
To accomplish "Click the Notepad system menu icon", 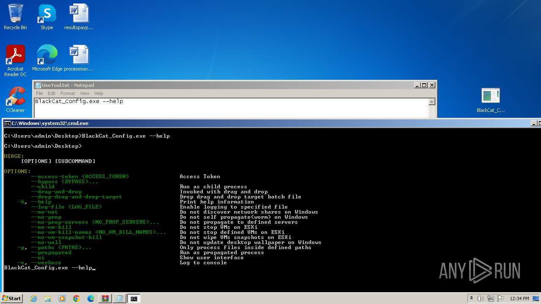I will pos(38,85).
